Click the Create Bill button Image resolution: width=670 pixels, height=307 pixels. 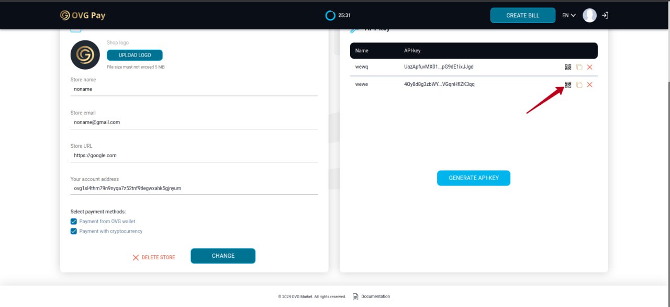[x=523, y=16]
